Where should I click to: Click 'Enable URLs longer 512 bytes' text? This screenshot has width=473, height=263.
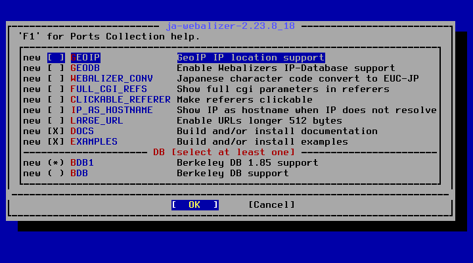coord(259,121)
